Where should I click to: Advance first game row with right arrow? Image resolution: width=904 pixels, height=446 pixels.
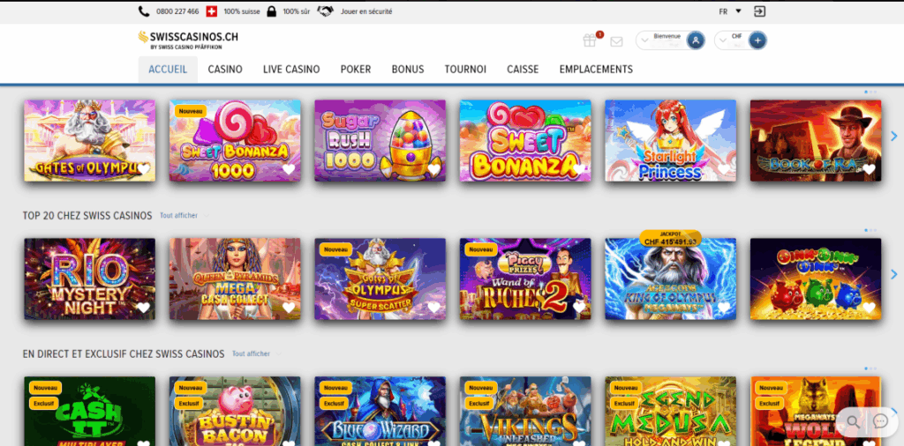(894, 137)
